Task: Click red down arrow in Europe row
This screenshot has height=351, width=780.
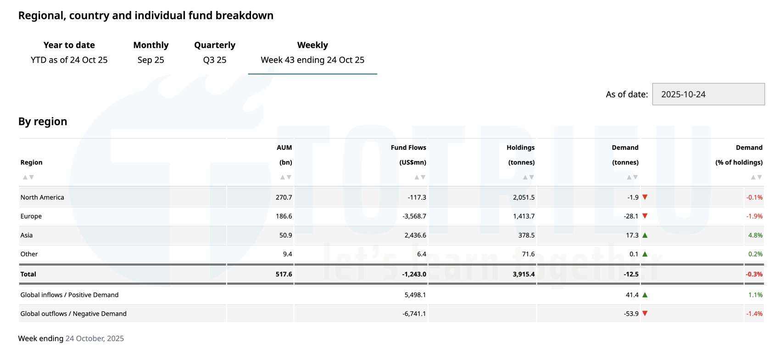Action: point(645,216)
